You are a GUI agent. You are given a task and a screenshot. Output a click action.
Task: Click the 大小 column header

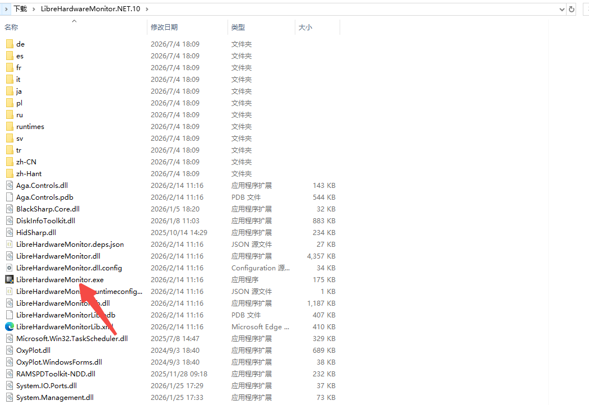coord(305,27)
